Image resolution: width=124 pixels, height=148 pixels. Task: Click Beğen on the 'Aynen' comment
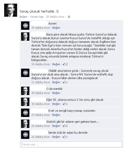[x=56, y=28]
